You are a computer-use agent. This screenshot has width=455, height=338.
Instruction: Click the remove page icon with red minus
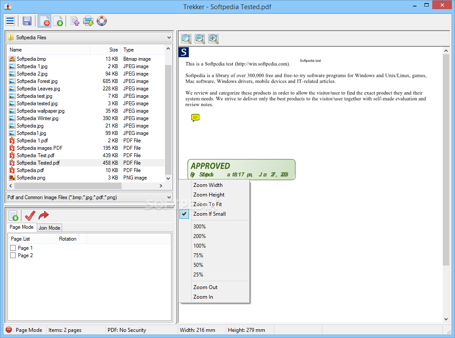pos(44,21)
